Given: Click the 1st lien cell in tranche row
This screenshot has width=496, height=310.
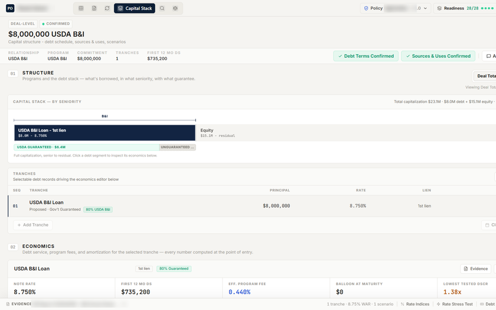Looking at the screenshot, I should pyautogui.click(x=424, y=206).
